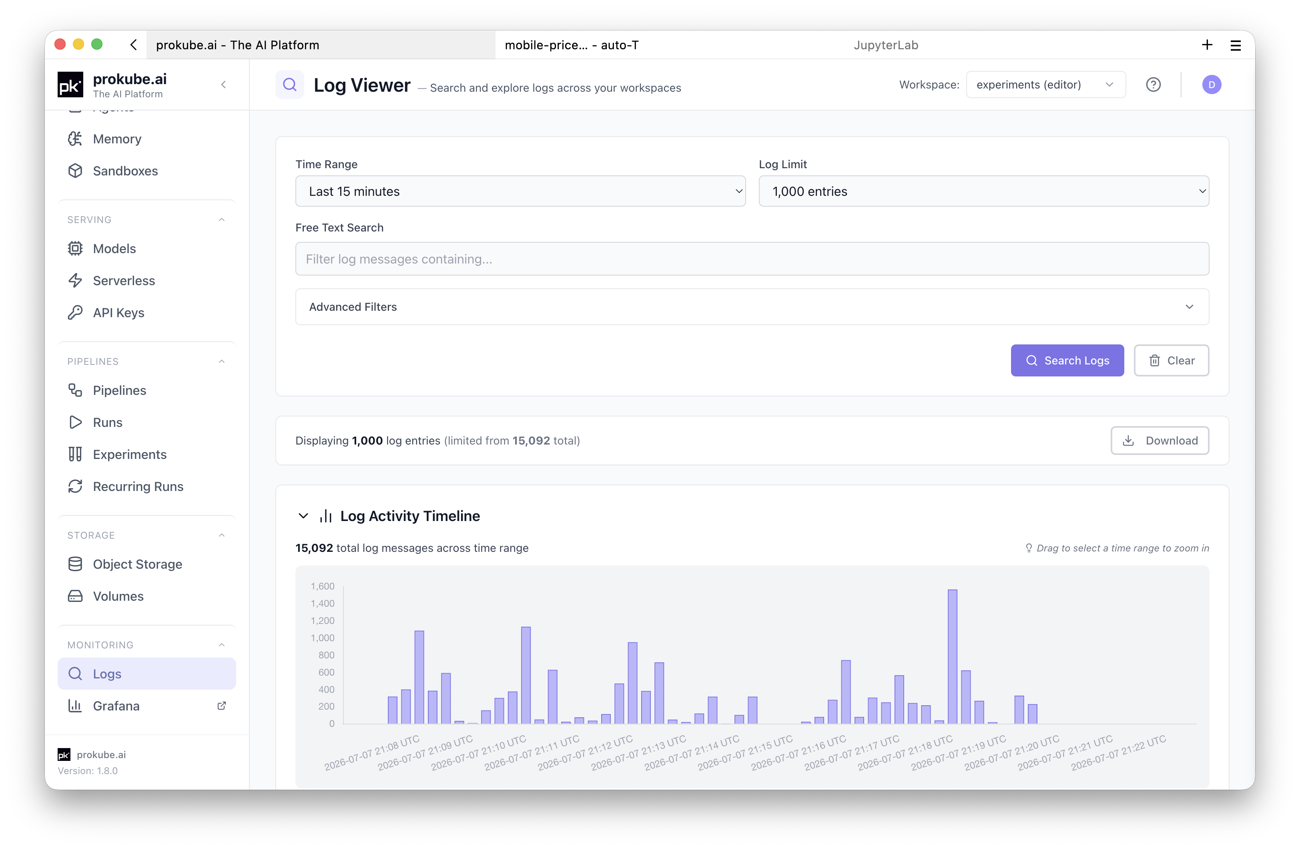Viewport: 1300px width, 849px height.
Task: Open Grafana external dashboard link
Action: click(x=146, y=706)
